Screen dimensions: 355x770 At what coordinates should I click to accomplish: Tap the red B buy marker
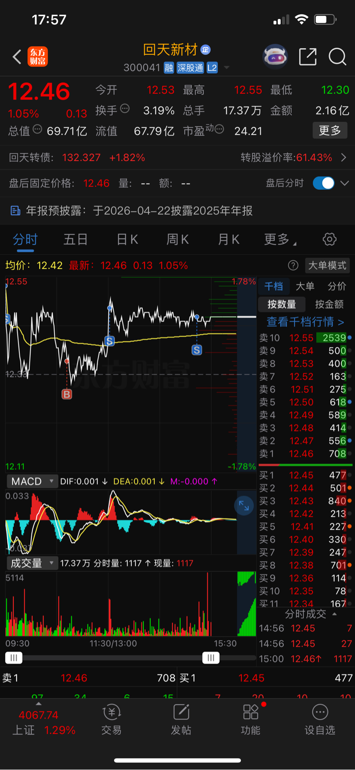(67, 394)
